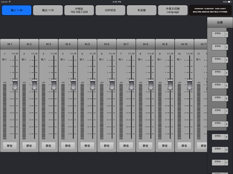Image resolution: width=233 pixels, height=174 pixels.
Task: Grab the channel 2 fader knob
Action: [x=35, y=85]
